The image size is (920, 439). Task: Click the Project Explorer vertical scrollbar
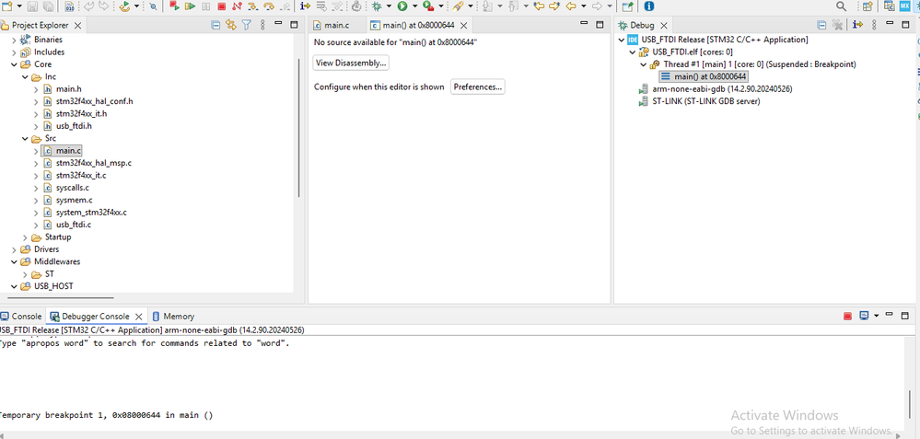299,126
